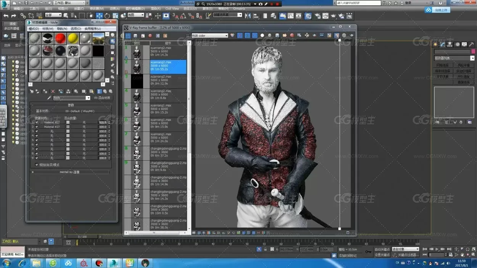
Task: Click the VR-混合材质 material type button
Action: pyautogui.click(x=102, y=98)
